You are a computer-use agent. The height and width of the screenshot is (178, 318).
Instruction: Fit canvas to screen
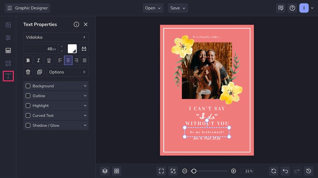click(x=161, y=171)
